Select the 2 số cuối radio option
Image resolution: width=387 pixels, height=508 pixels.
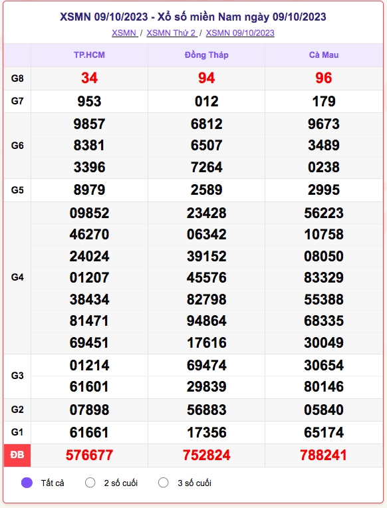[x=90, y=483]
